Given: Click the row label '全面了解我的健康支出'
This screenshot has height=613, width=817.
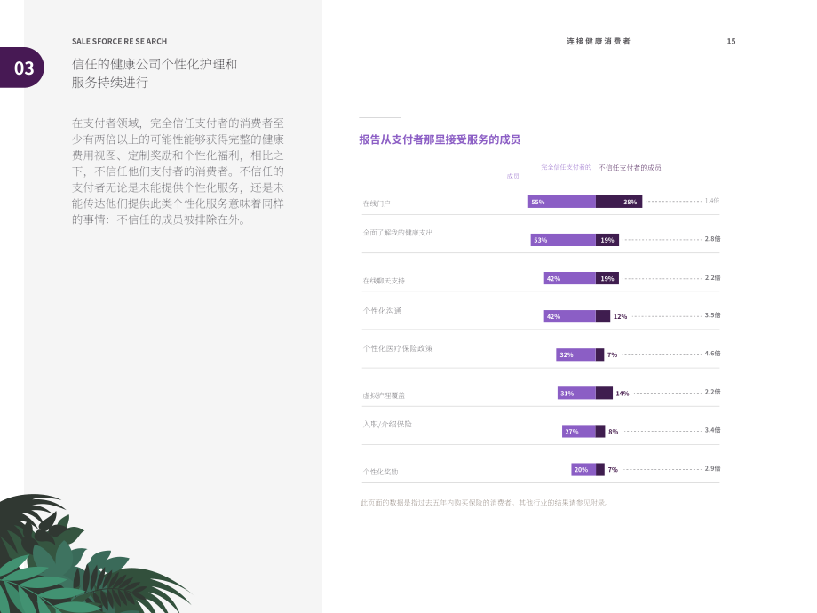Looking at the screenshot, I should tap(398, 233).
